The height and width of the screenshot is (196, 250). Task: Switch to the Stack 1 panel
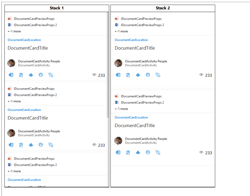57,8
